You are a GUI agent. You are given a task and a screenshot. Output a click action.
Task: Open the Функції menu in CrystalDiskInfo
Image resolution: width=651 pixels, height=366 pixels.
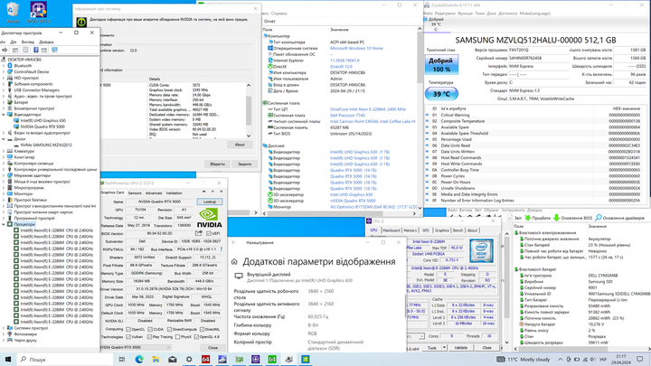[x=465, y=14]
